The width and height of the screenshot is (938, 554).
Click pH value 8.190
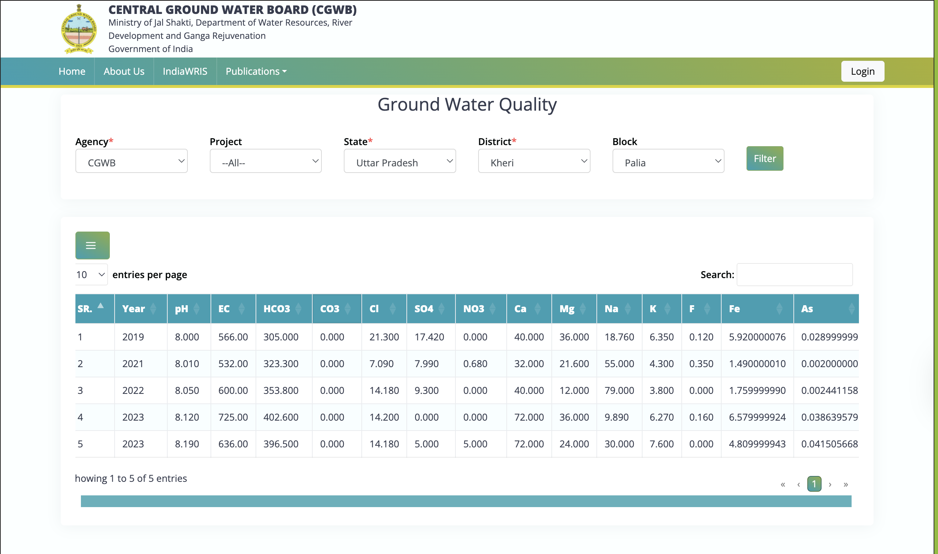(187, 444)
